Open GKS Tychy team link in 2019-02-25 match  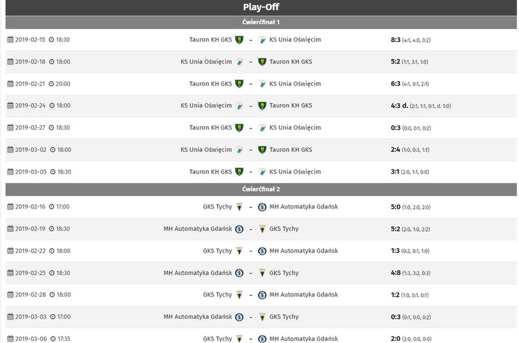284,273
